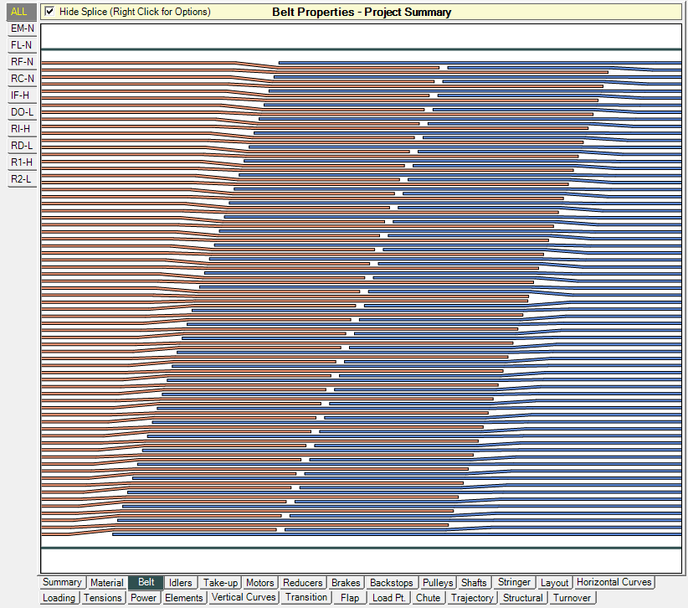The image size is (688, 608).
Task: Switch to the Pulleys tab
Action: (x=438, y=583)
